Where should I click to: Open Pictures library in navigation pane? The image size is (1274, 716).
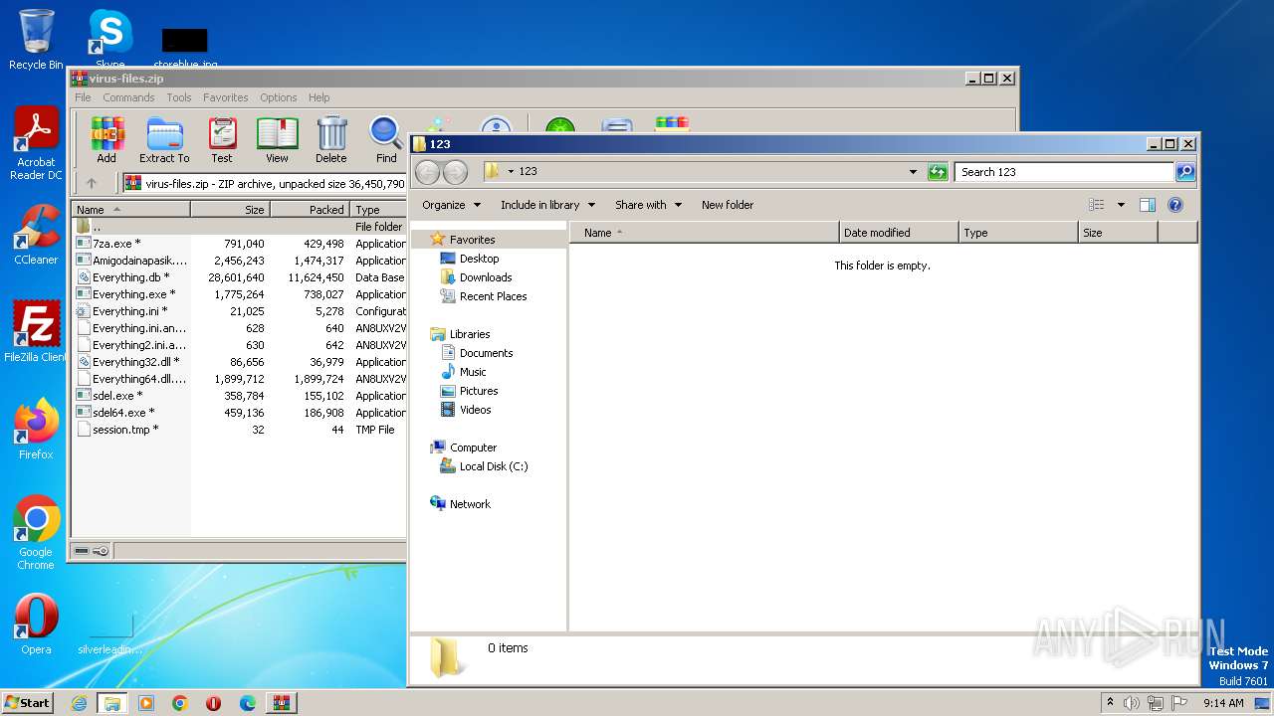pos(479,391)
